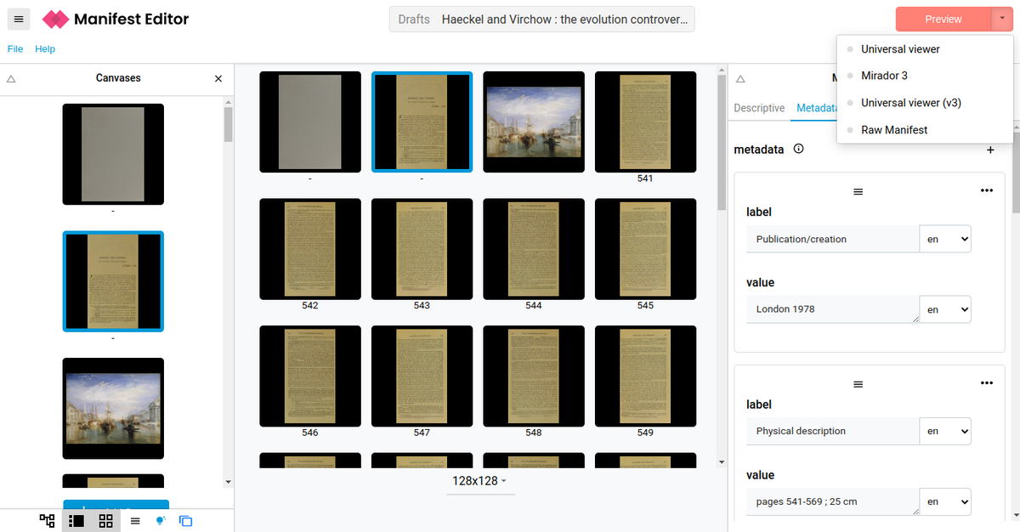Screen dimensions: 1020x532
Task: Open the File menu
Action: click(x=15, y=49)
